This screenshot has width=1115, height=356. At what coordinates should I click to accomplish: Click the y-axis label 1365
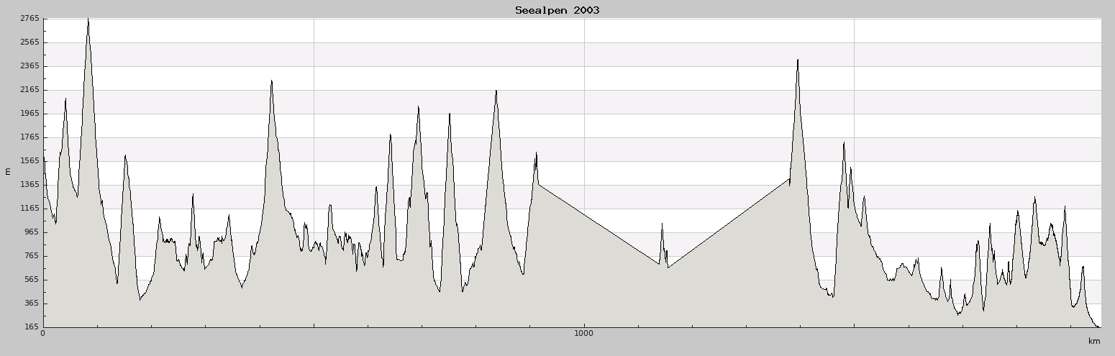coord(29,185)
